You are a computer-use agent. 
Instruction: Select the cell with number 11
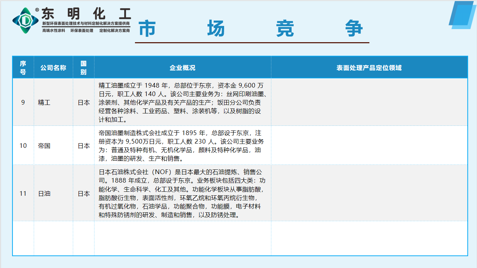(x=23, y=193)
